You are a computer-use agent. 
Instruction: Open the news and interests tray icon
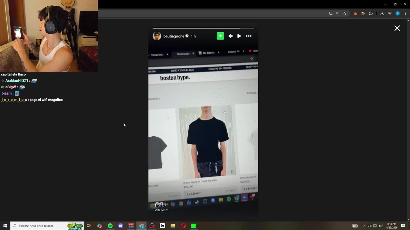[x=355, y=226]
